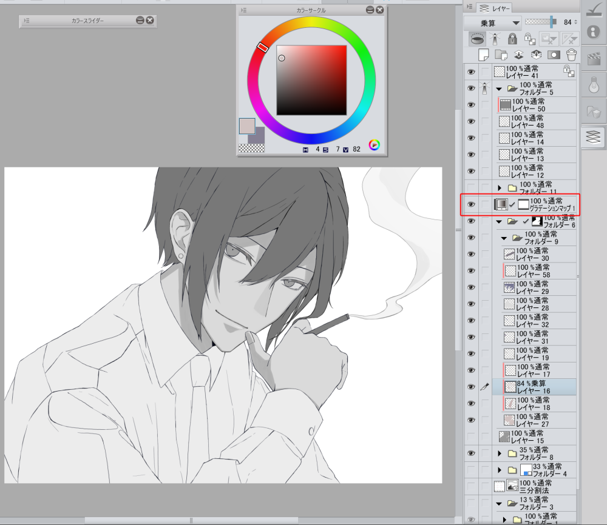
Task: Hide レイヤー 41 using its eye icon
Action: 471,72
